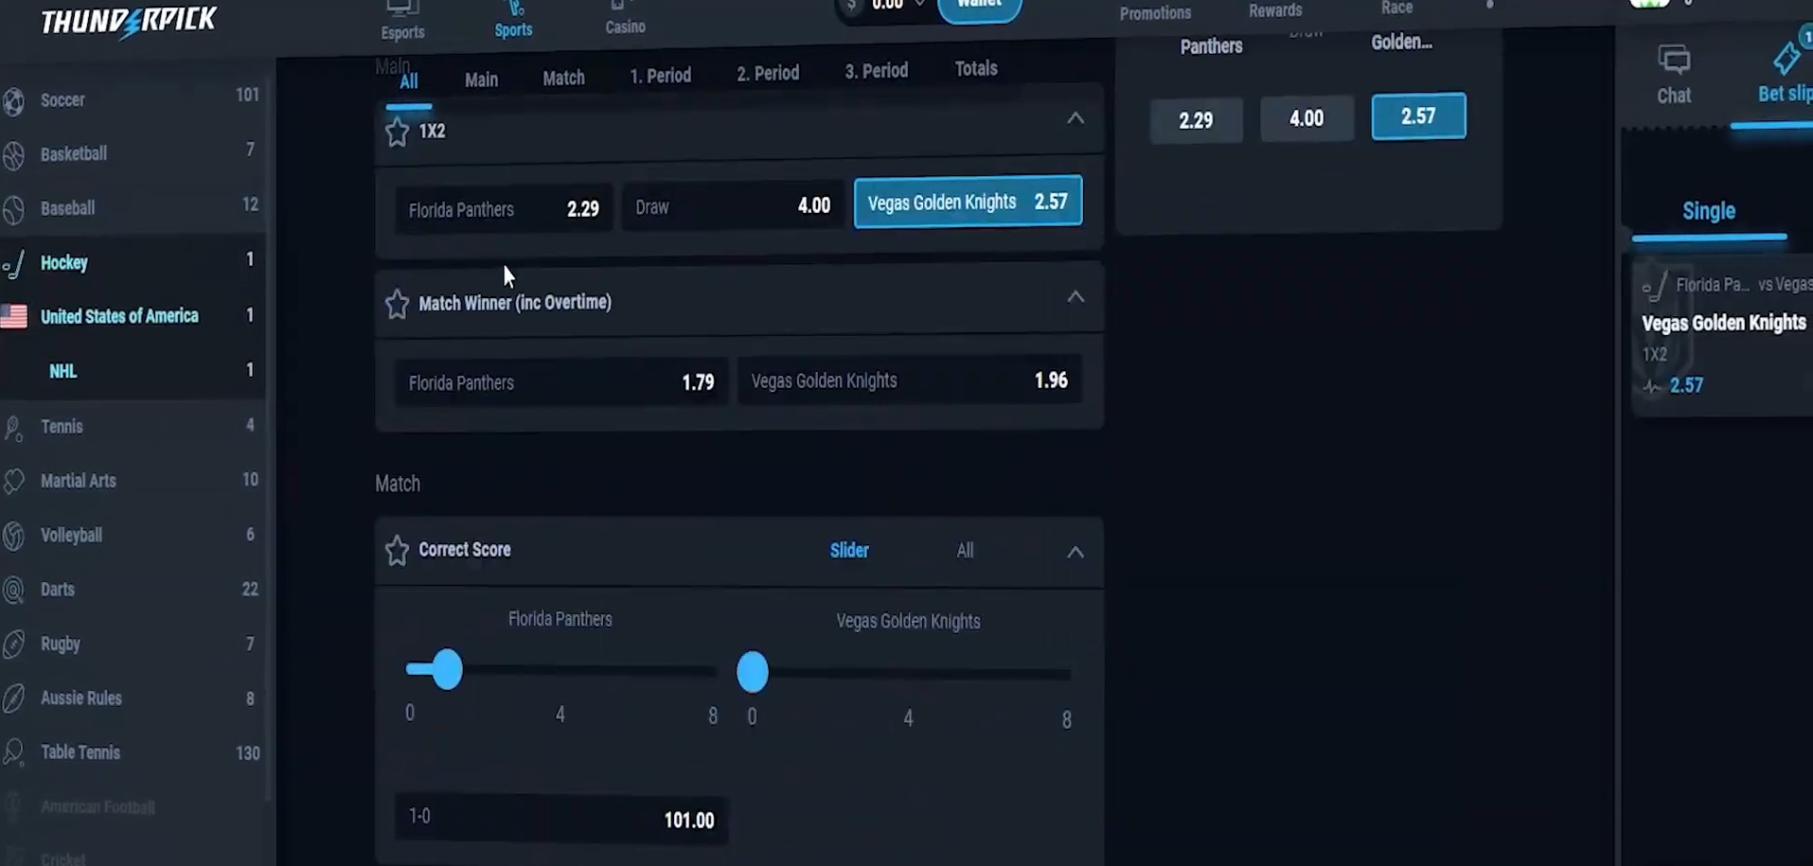Bet Florida Panthers 2.29 in 1X2
Viewport: 1813px width, 866px height.
(504, 209)
